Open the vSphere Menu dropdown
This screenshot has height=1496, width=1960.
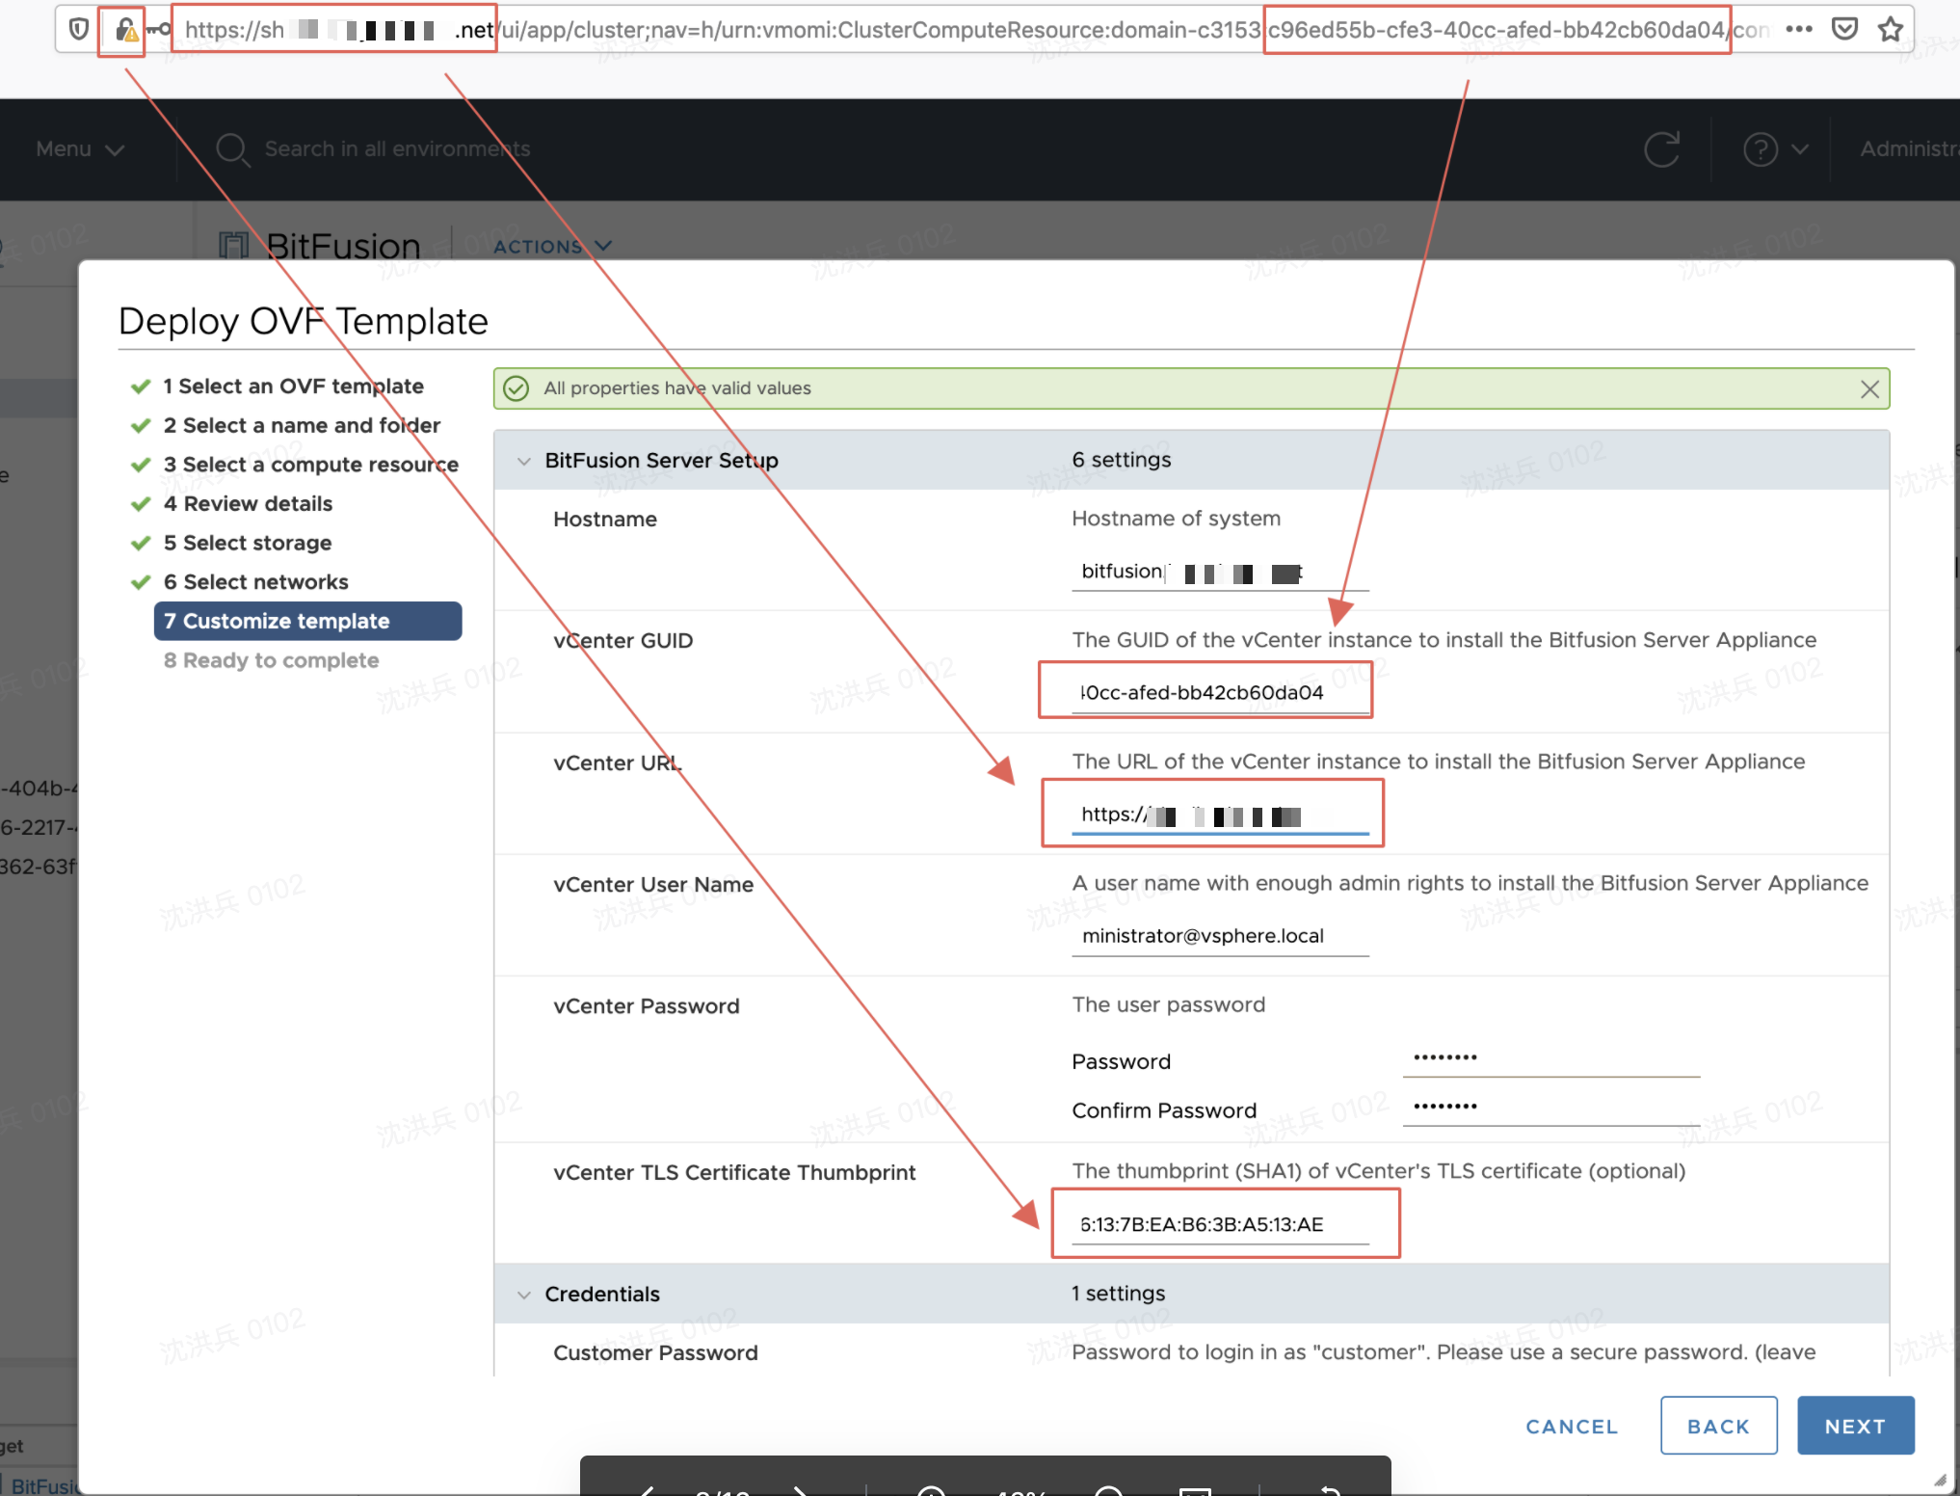[80, 149]
